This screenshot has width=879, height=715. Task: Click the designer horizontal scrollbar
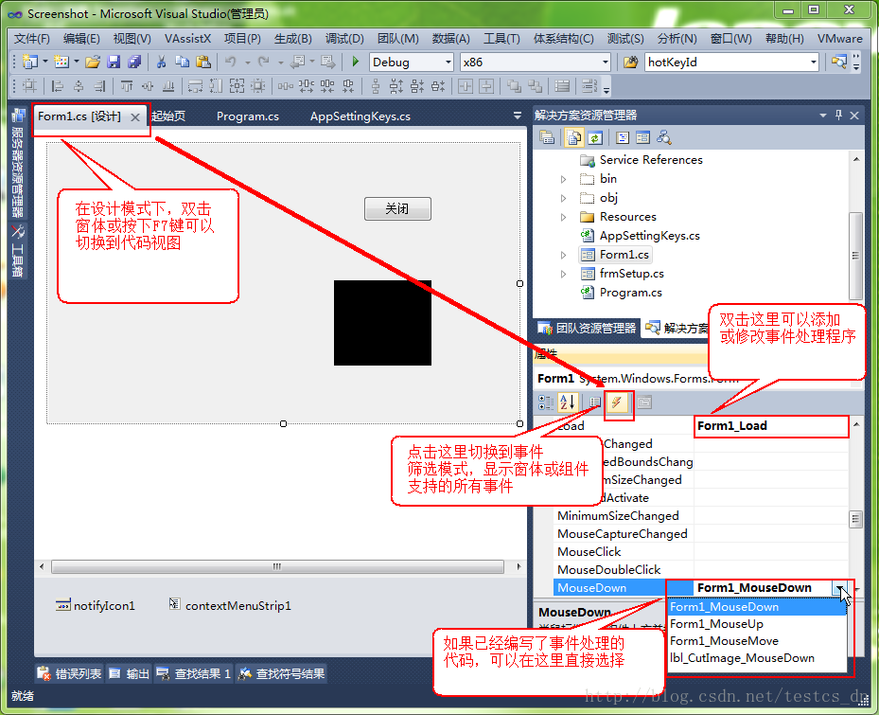coord(277,567)
